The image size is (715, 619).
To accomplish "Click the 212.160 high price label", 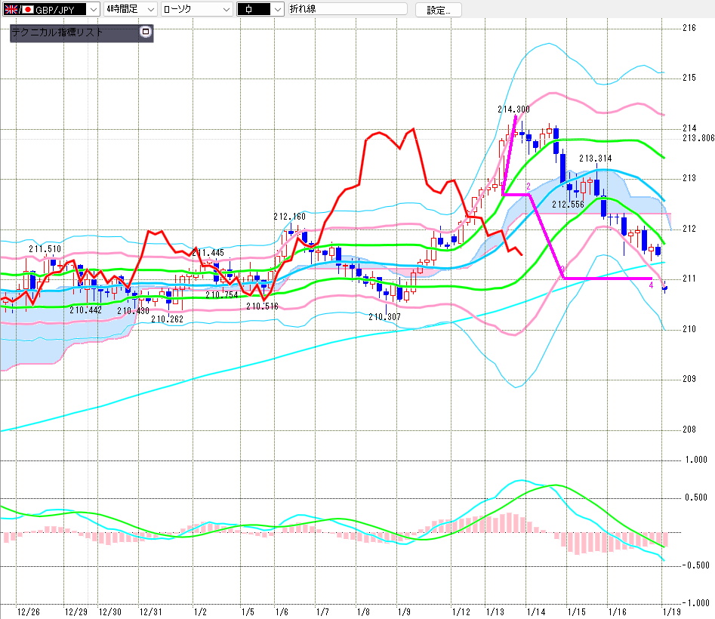I will coord(290,217).
